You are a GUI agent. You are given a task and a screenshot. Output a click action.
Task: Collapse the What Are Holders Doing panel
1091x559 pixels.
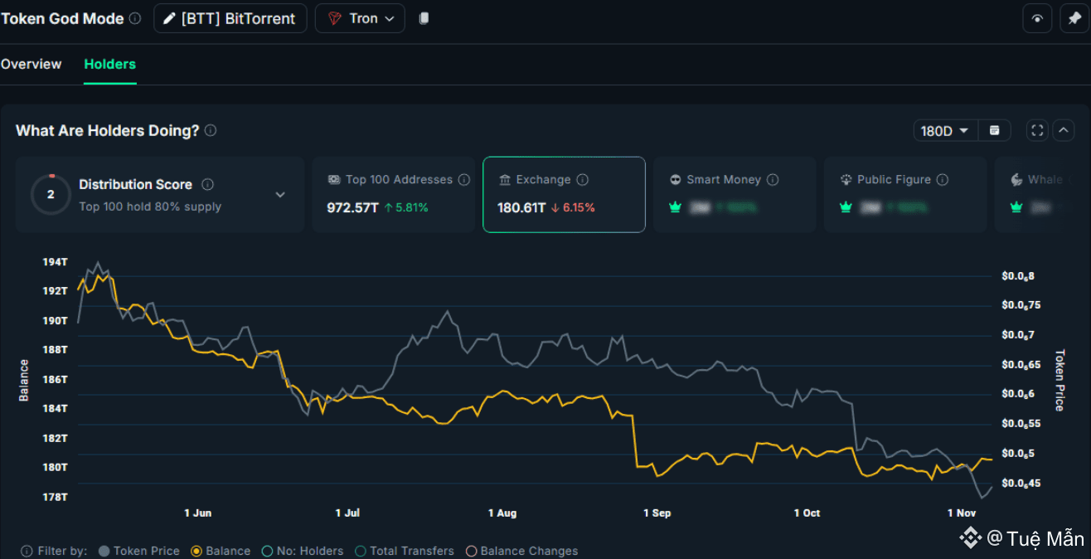[1064, 130]
